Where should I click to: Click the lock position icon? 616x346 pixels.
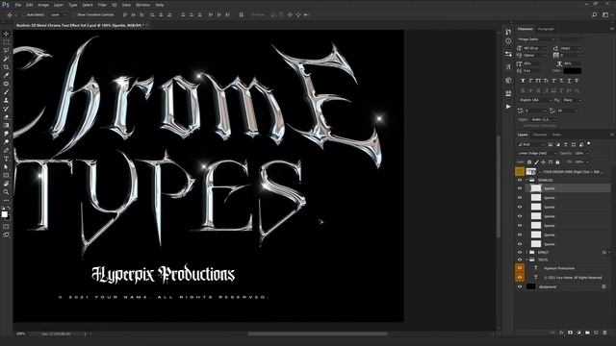(x=543, y=162)
